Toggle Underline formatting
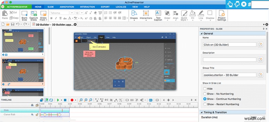This screenshot has width=269, height=122. point(60,18)
